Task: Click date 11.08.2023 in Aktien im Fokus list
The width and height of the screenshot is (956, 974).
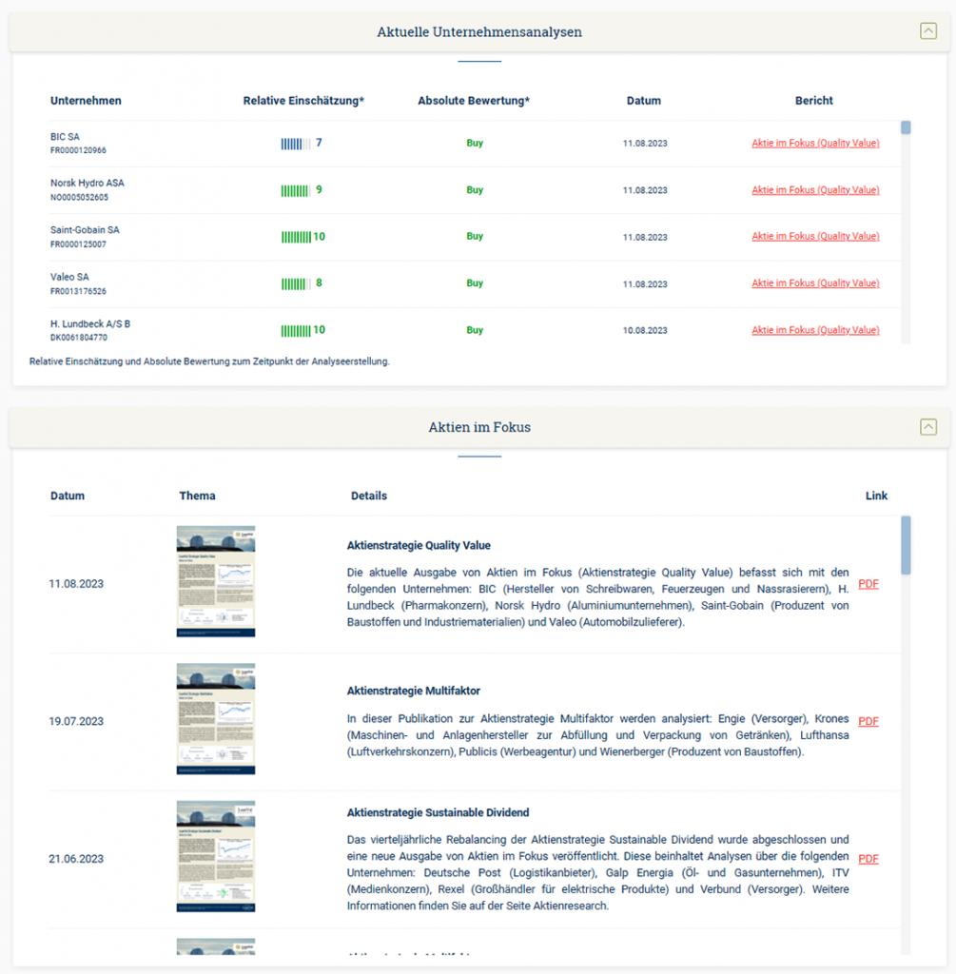Action: pyautogui.click(x=76, y=584)
